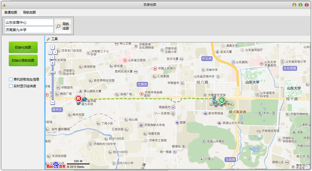Click the overview map toggle arrow at corner
The image size is (312, 171).
click(308, 167)
